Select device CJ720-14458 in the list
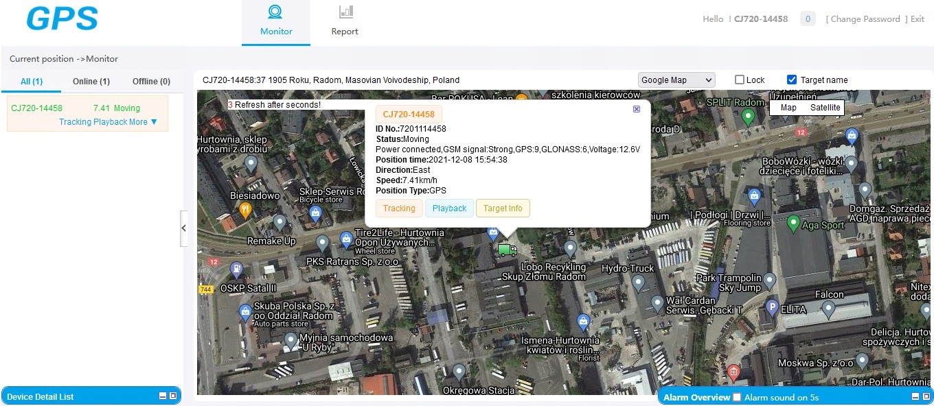This screenshot has height=406, width=934. tap(37, 108)
